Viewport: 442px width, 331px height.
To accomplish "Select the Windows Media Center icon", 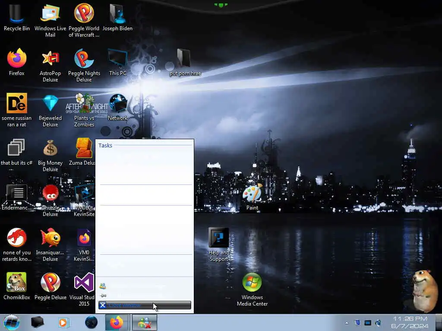I will coord(252,289).
